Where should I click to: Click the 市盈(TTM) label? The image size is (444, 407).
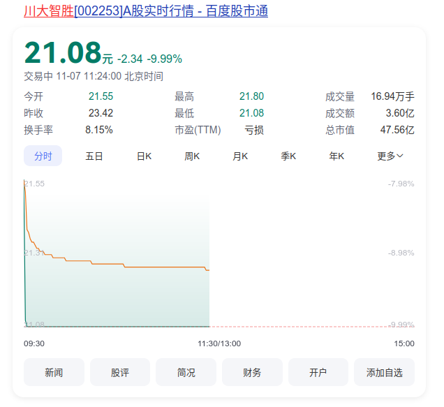198,130
